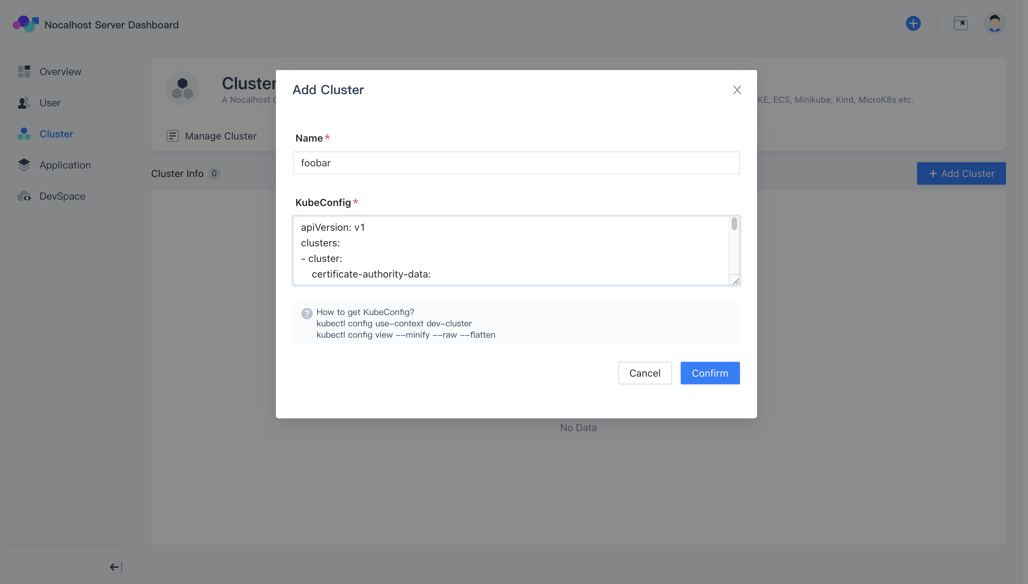Click the Add Cluster button top-right

coord(961,173)
